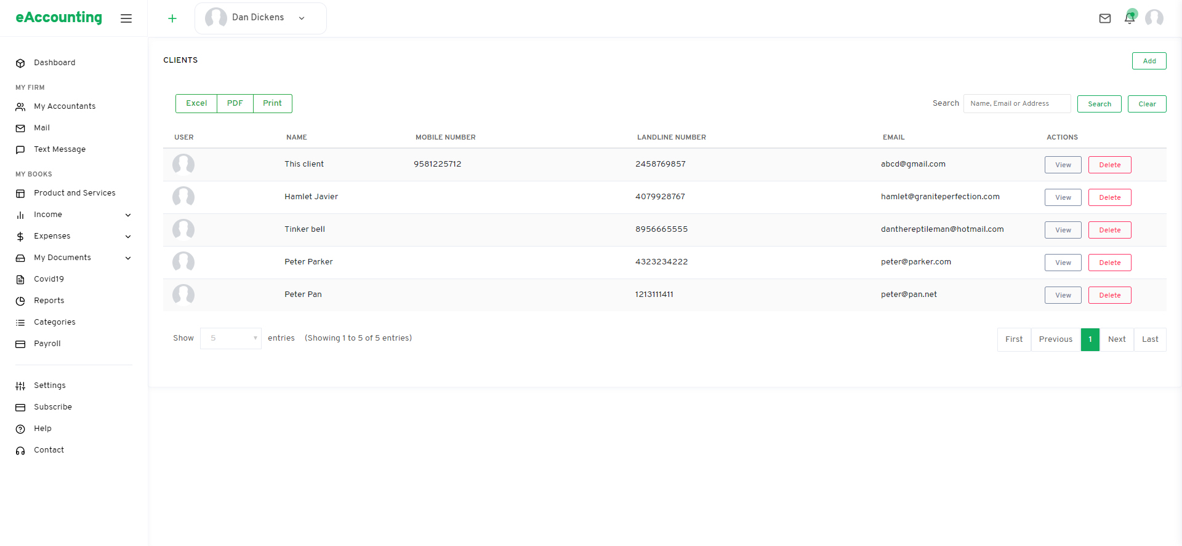The width and height of the screenshot is (1182, 546).
Task: Click the Dashboard cube icon in sidebar
Action: [x=20, y=63]
